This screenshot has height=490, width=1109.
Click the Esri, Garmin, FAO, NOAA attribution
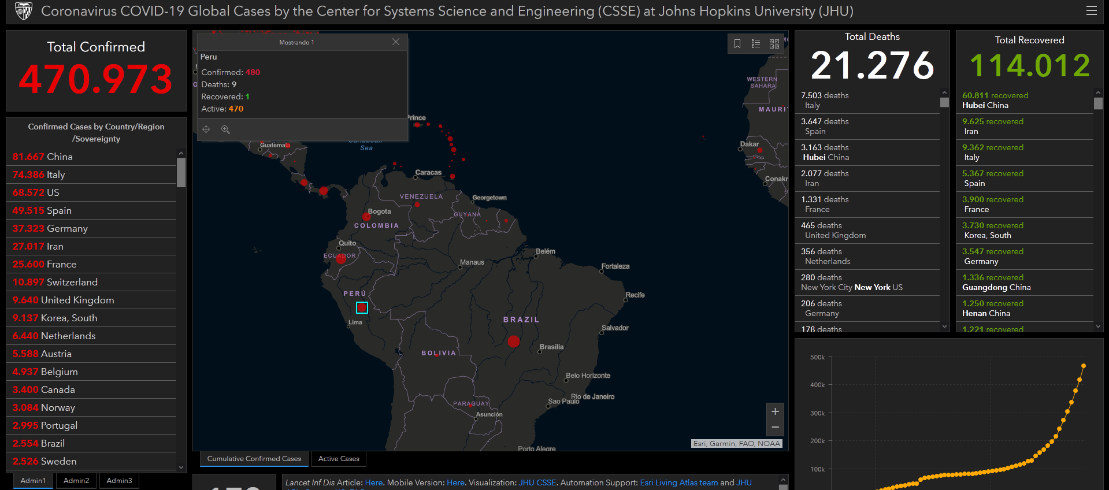pos(737,443)
